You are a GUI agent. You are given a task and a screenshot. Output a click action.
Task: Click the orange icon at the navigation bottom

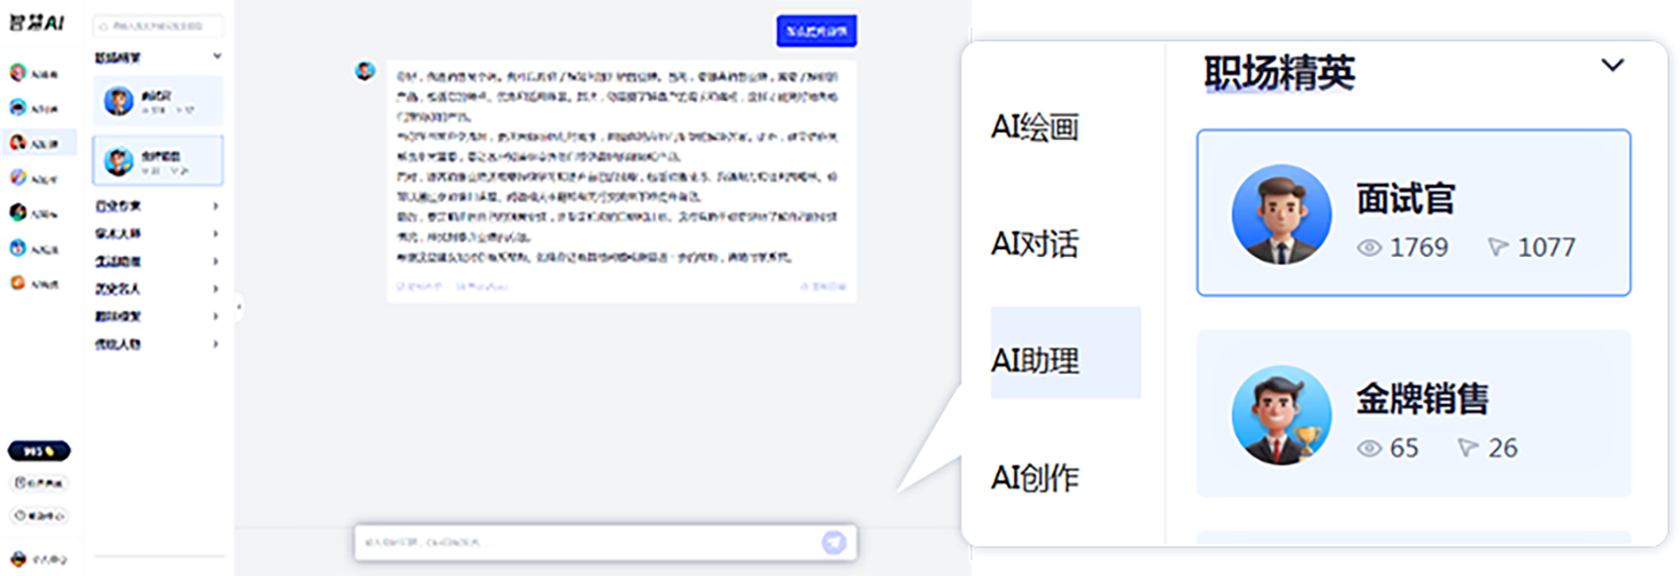[x=18, y=283]
